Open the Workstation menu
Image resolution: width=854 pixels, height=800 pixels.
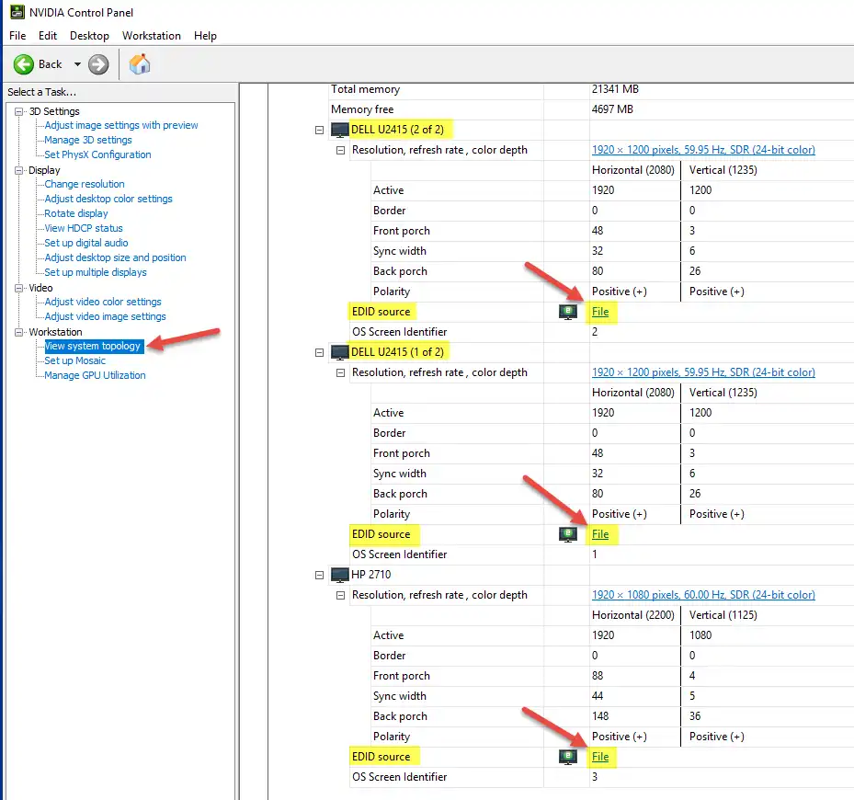[x=152, y=36]
